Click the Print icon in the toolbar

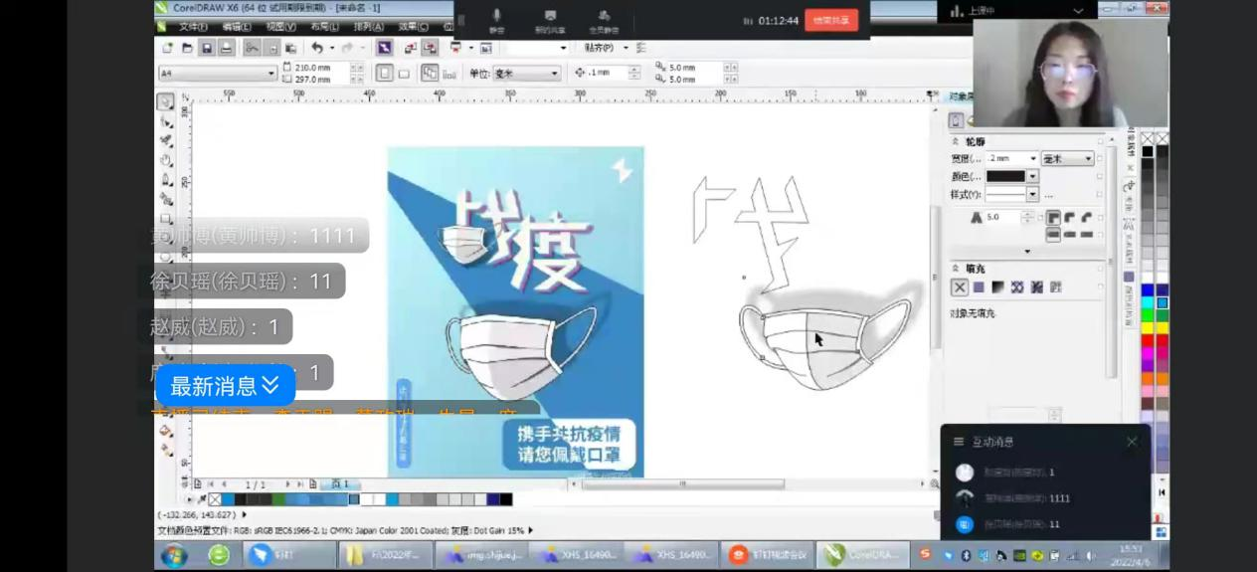pos(227,48)
